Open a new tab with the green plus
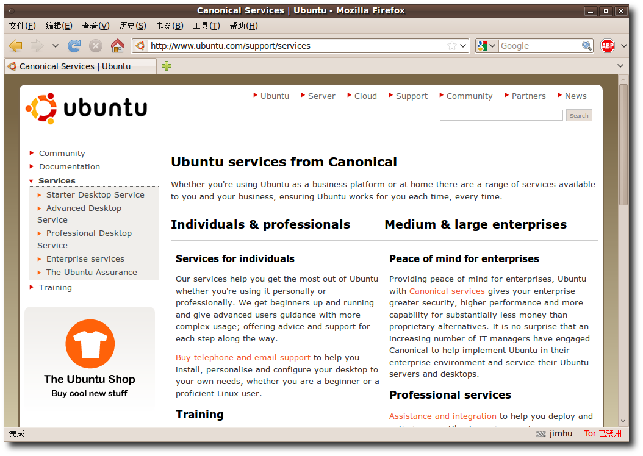 click(167, 66)
